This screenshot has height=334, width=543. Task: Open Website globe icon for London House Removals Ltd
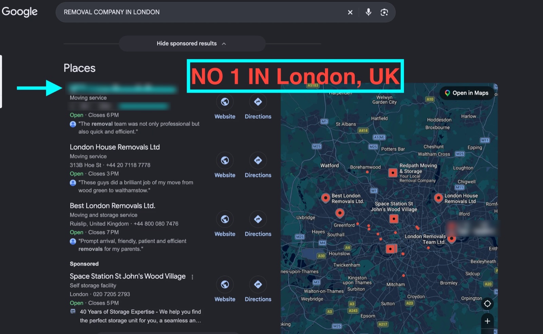point(225,160)
